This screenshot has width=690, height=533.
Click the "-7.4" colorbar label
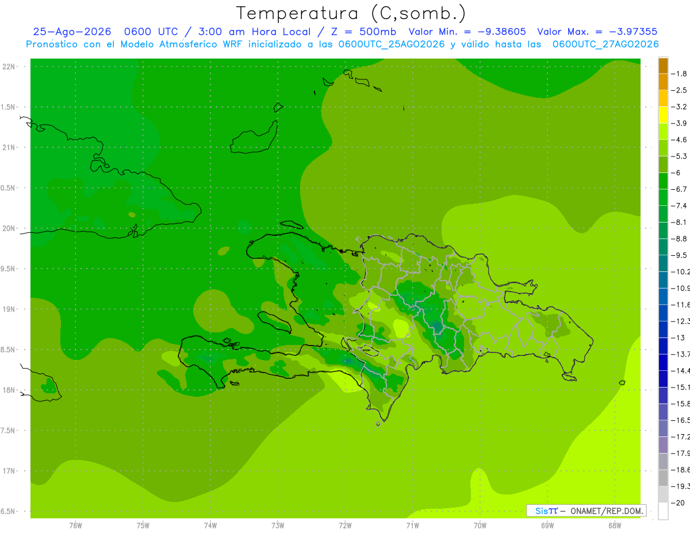pos(680,206)
